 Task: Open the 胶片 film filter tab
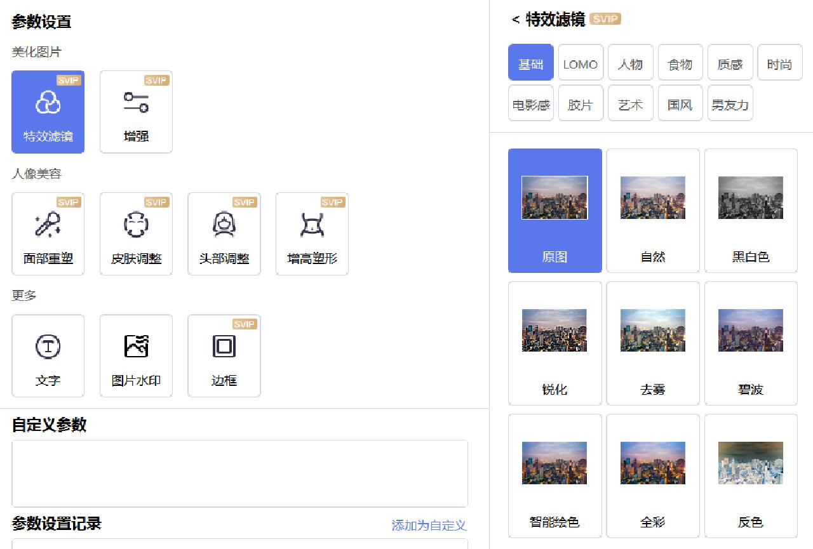pyautogui.click(x=581, y=102)
